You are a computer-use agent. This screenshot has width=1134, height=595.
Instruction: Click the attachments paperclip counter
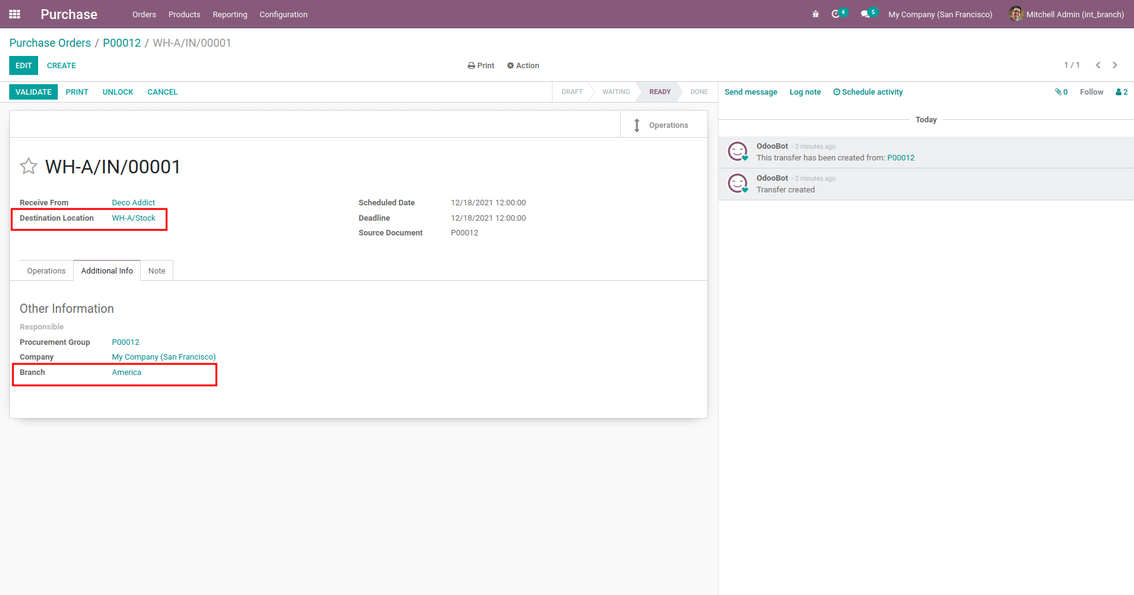click(1061, 92)
